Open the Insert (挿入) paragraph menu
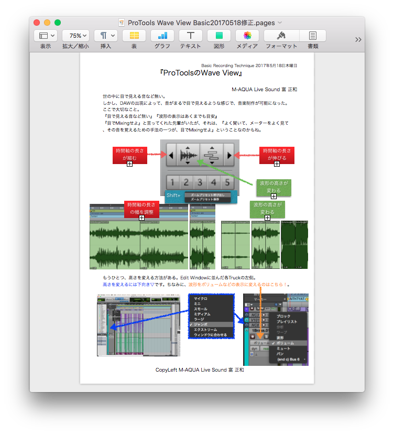The width and height of the screenshot is (394, 434). [x=106, y=36]
